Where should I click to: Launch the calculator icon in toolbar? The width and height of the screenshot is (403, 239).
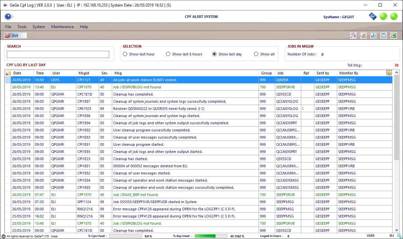tap(383, 35)
